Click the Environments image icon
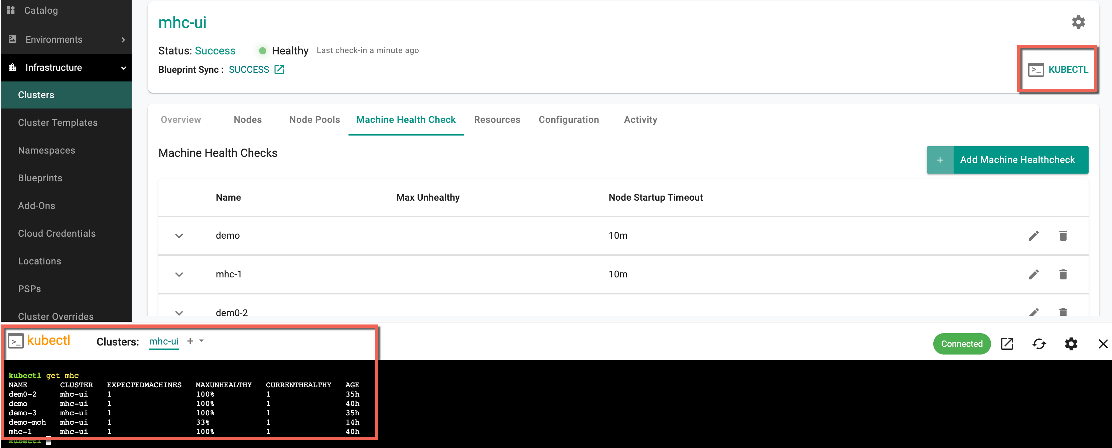 tap(12, 39)
